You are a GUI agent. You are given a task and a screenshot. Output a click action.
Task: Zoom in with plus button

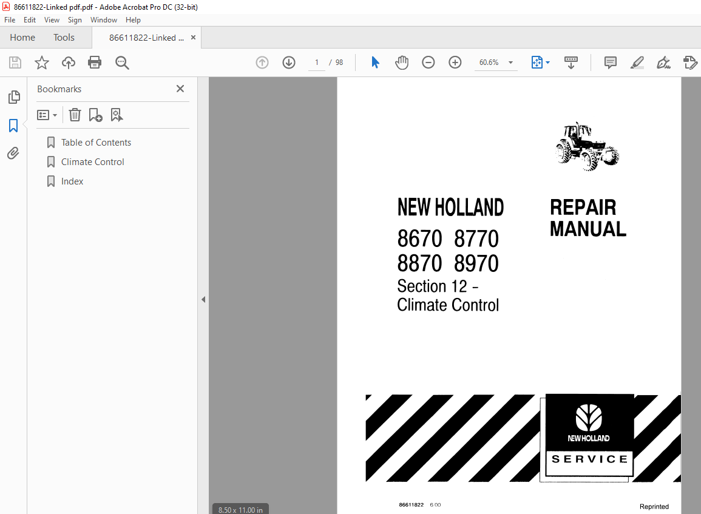click(455, 63)
